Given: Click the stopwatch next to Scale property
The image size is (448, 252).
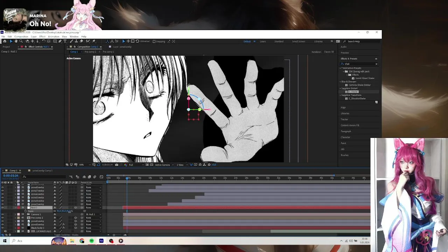Looking at the screenshot, I should point(26,211).
